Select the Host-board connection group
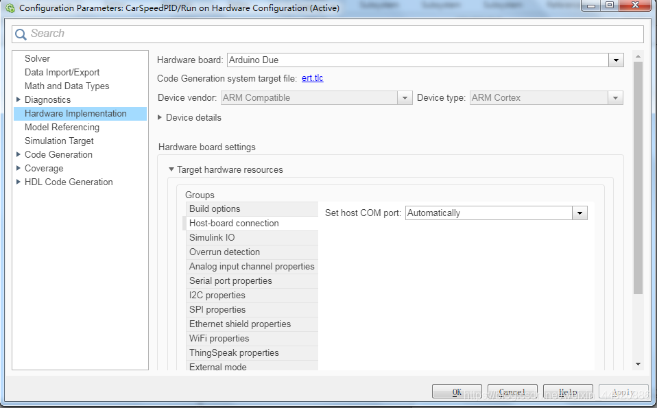The image size is (657, 408). click(x=252, y=224)
